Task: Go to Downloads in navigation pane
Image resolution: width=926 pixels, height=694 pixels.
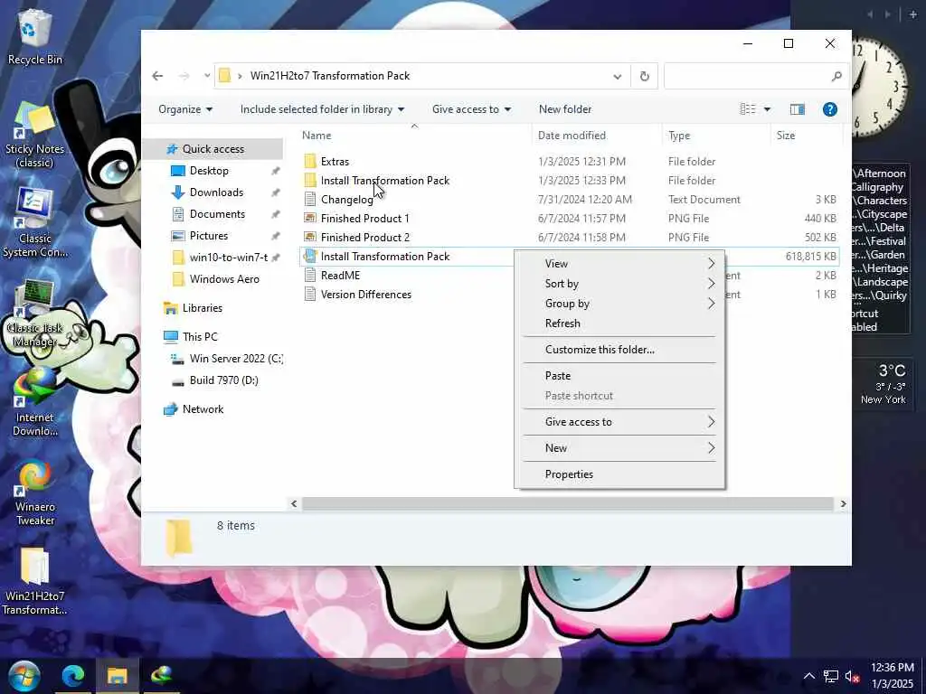Action: [216, 192]
